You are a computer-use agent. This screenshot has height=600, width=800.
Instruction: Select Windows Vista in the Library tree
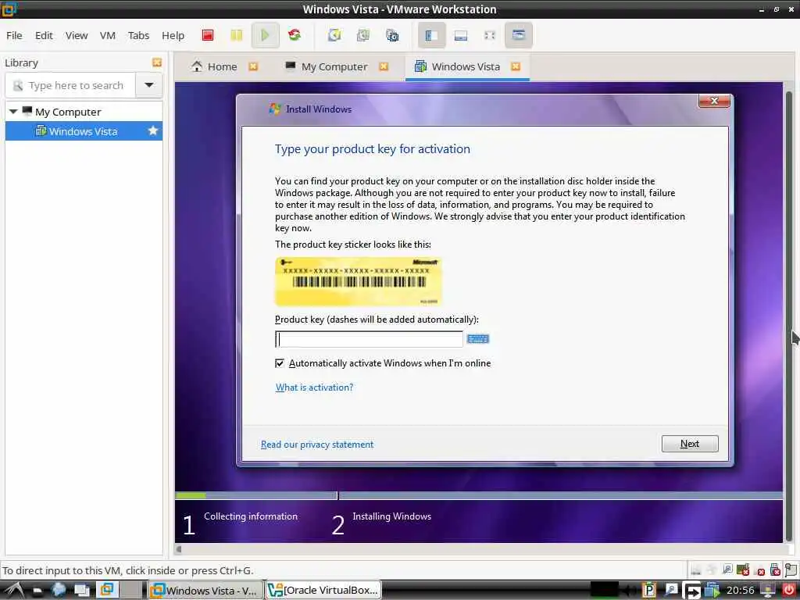click(x=83, y=131)
